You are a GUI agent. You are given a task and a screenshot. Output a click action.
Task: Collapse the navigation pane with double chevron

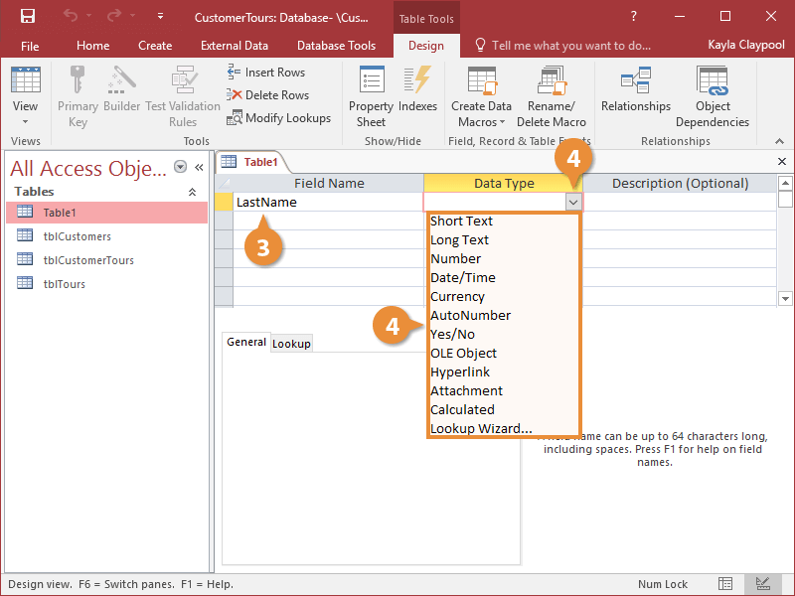point(200,167)
